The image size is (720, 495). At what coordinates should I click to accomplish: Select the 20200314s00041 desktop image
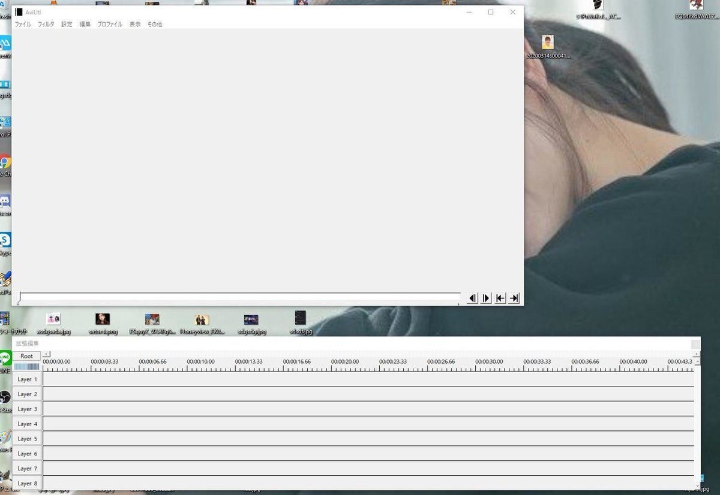548,47
